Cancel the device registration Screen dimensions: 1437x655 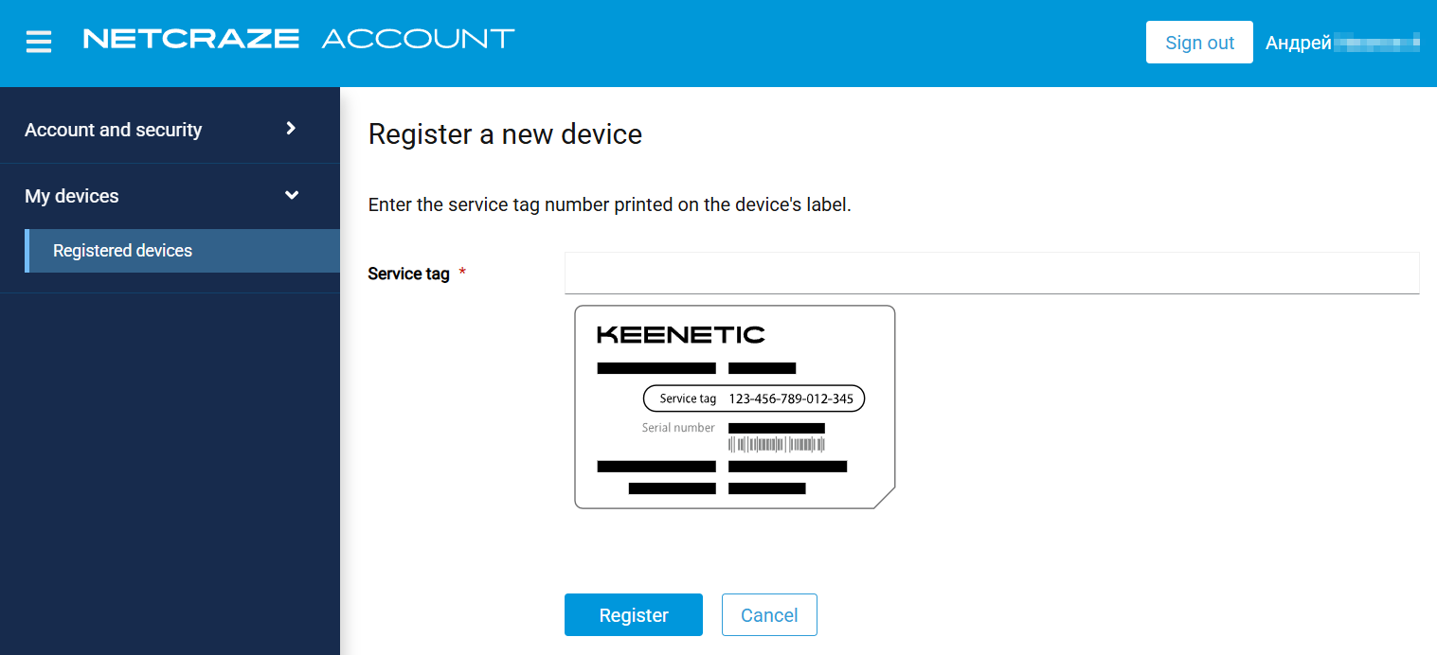tap(769, 615)
